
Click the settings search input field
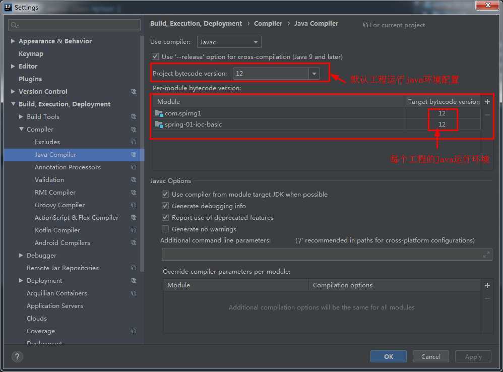pyautogui.click(x=75, y=25)
